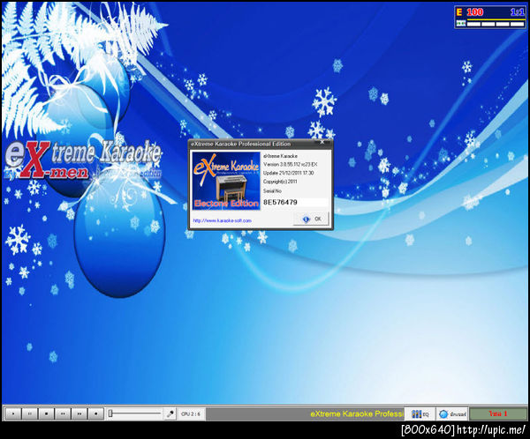Click the Version 3.0.55.112 text line

click(291, 164)
